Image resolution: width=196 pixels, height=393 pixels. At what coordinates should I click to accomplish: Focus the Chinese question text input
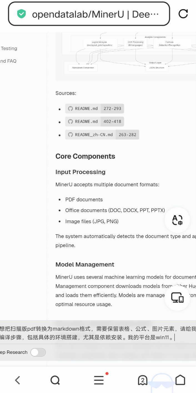(97, 333)
